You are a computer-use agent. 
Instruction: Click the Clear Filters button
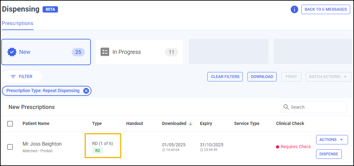[x=225, y=77]
